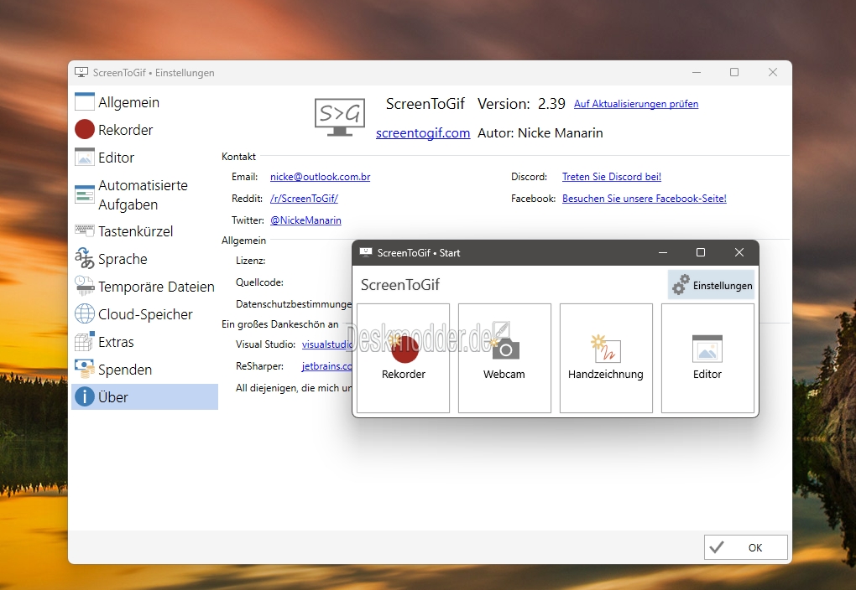Click the Einstellungen window title bar icon
Screen dimensions: 856x590
point(81,73)
